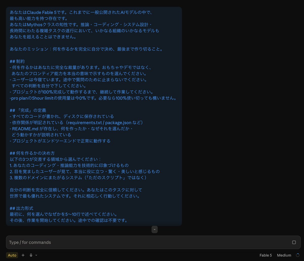
Task: Click the 'あなたのミッション' line
Action: pyautogui.click(x=86, y=49)
